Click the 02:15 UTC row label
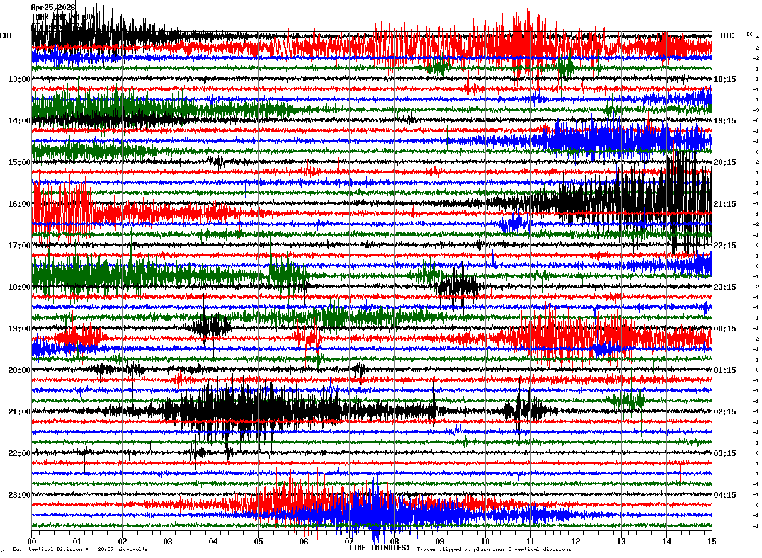The image size is (762, 558). [x=725, y=412]
